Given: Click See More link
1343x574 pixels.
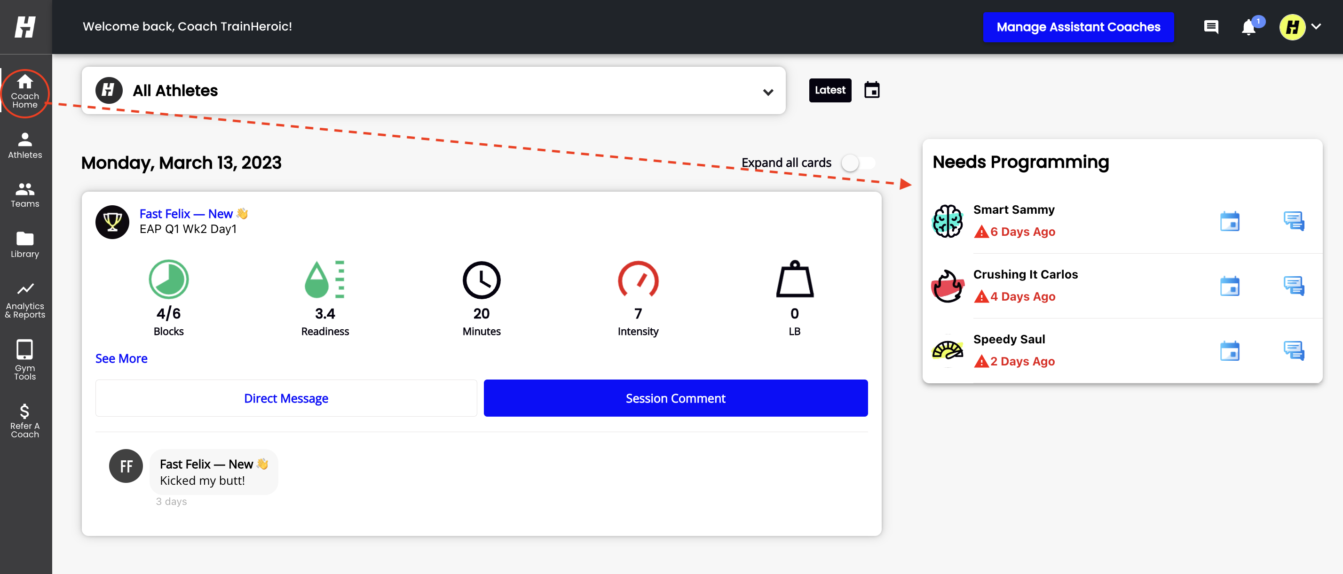Looking at the screenshot, I should click(121, 358).
